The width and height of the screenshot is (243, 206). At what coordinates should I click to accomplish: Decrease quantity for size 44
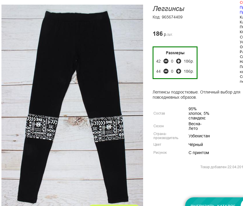click(x=166, y=71)
